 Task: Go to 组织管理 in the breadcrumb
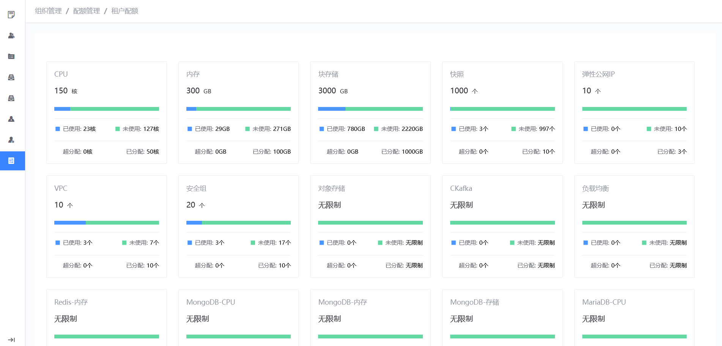click(x=48, y=11)
